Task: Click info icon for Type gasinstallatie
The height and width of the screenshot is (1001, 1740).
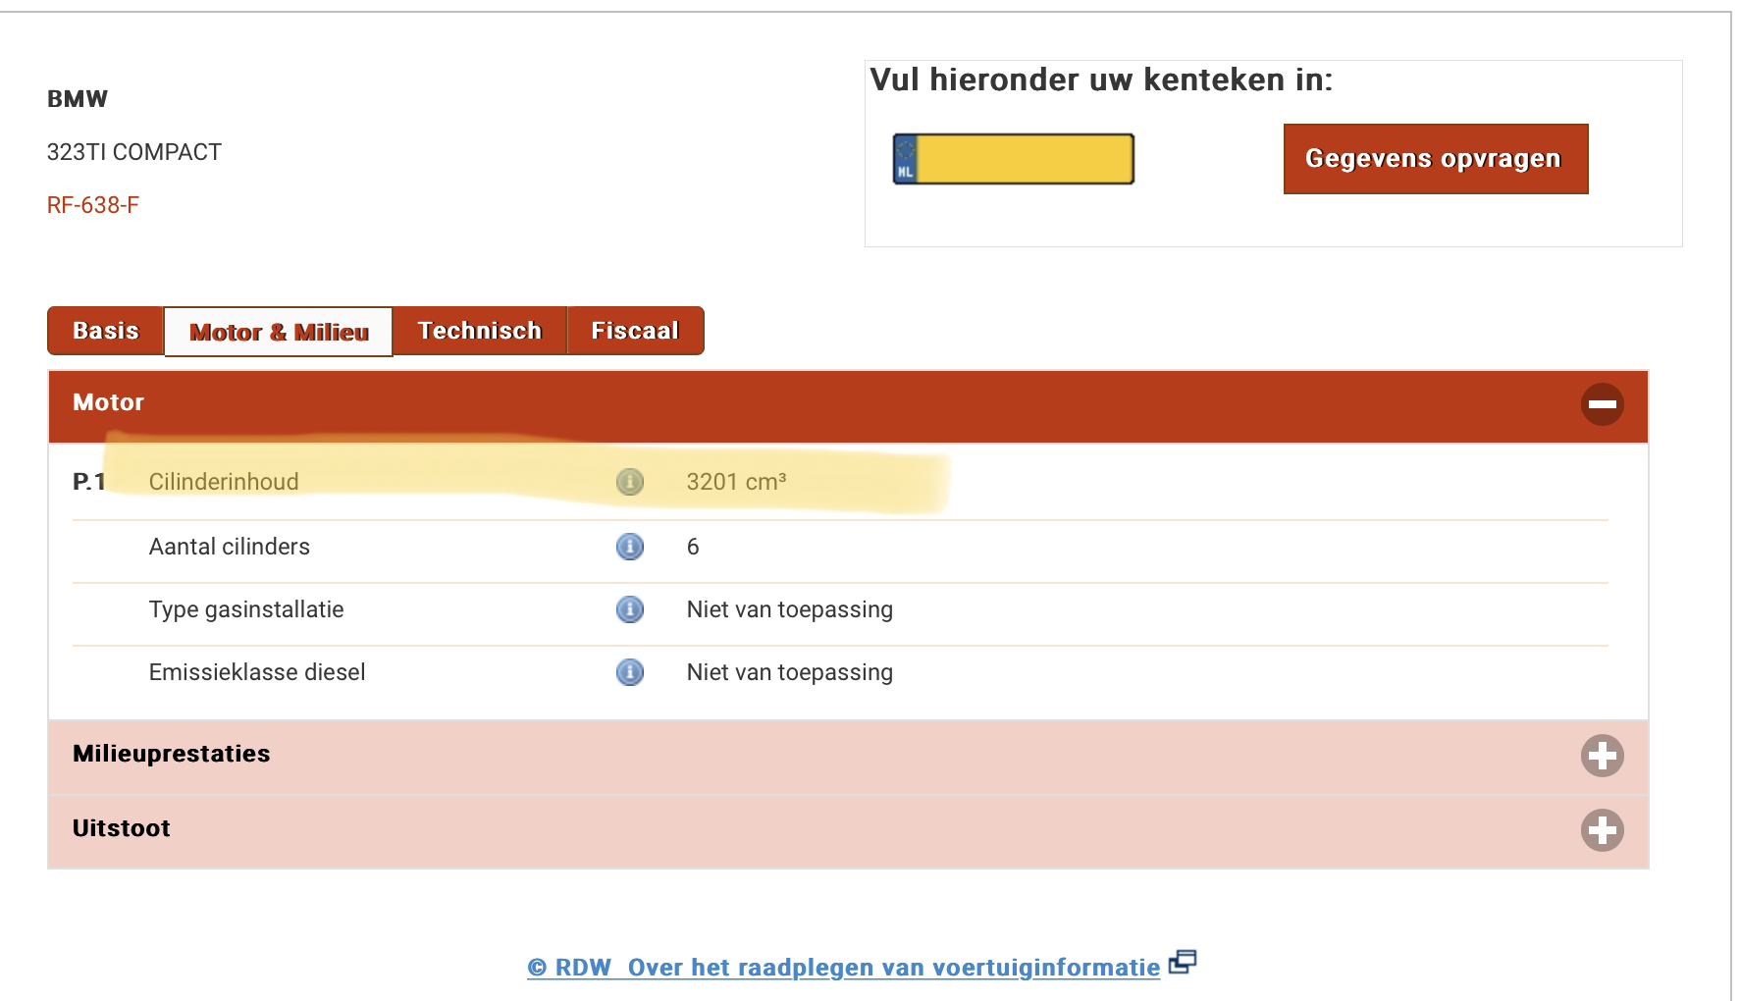Action: 630,609
